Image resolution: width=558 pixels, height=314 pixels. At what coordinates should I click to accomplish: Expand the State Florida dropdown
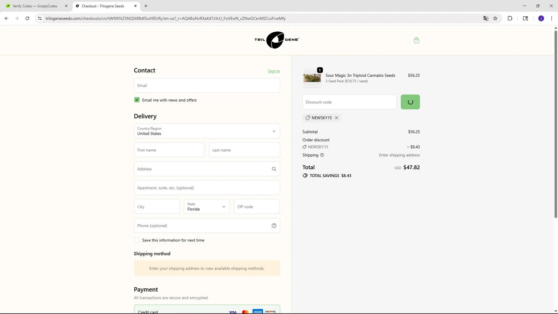coord(207,206)
